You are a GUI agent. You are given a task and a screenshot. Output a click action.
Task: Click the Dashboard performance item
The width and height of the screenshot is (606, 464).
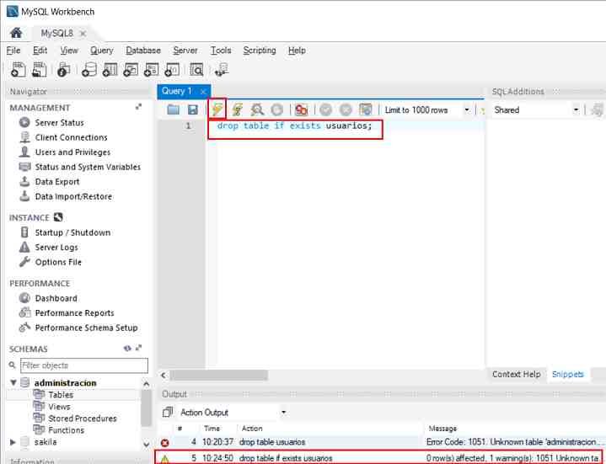[56, 298]
